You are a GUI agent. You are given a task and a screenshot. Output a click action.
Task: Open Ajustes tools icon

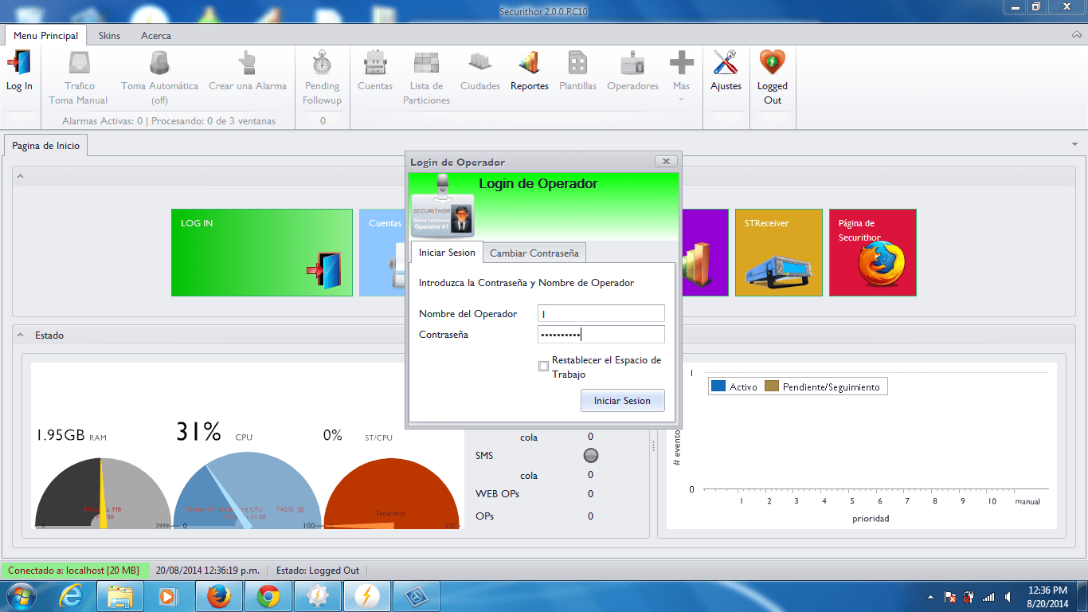726,64
